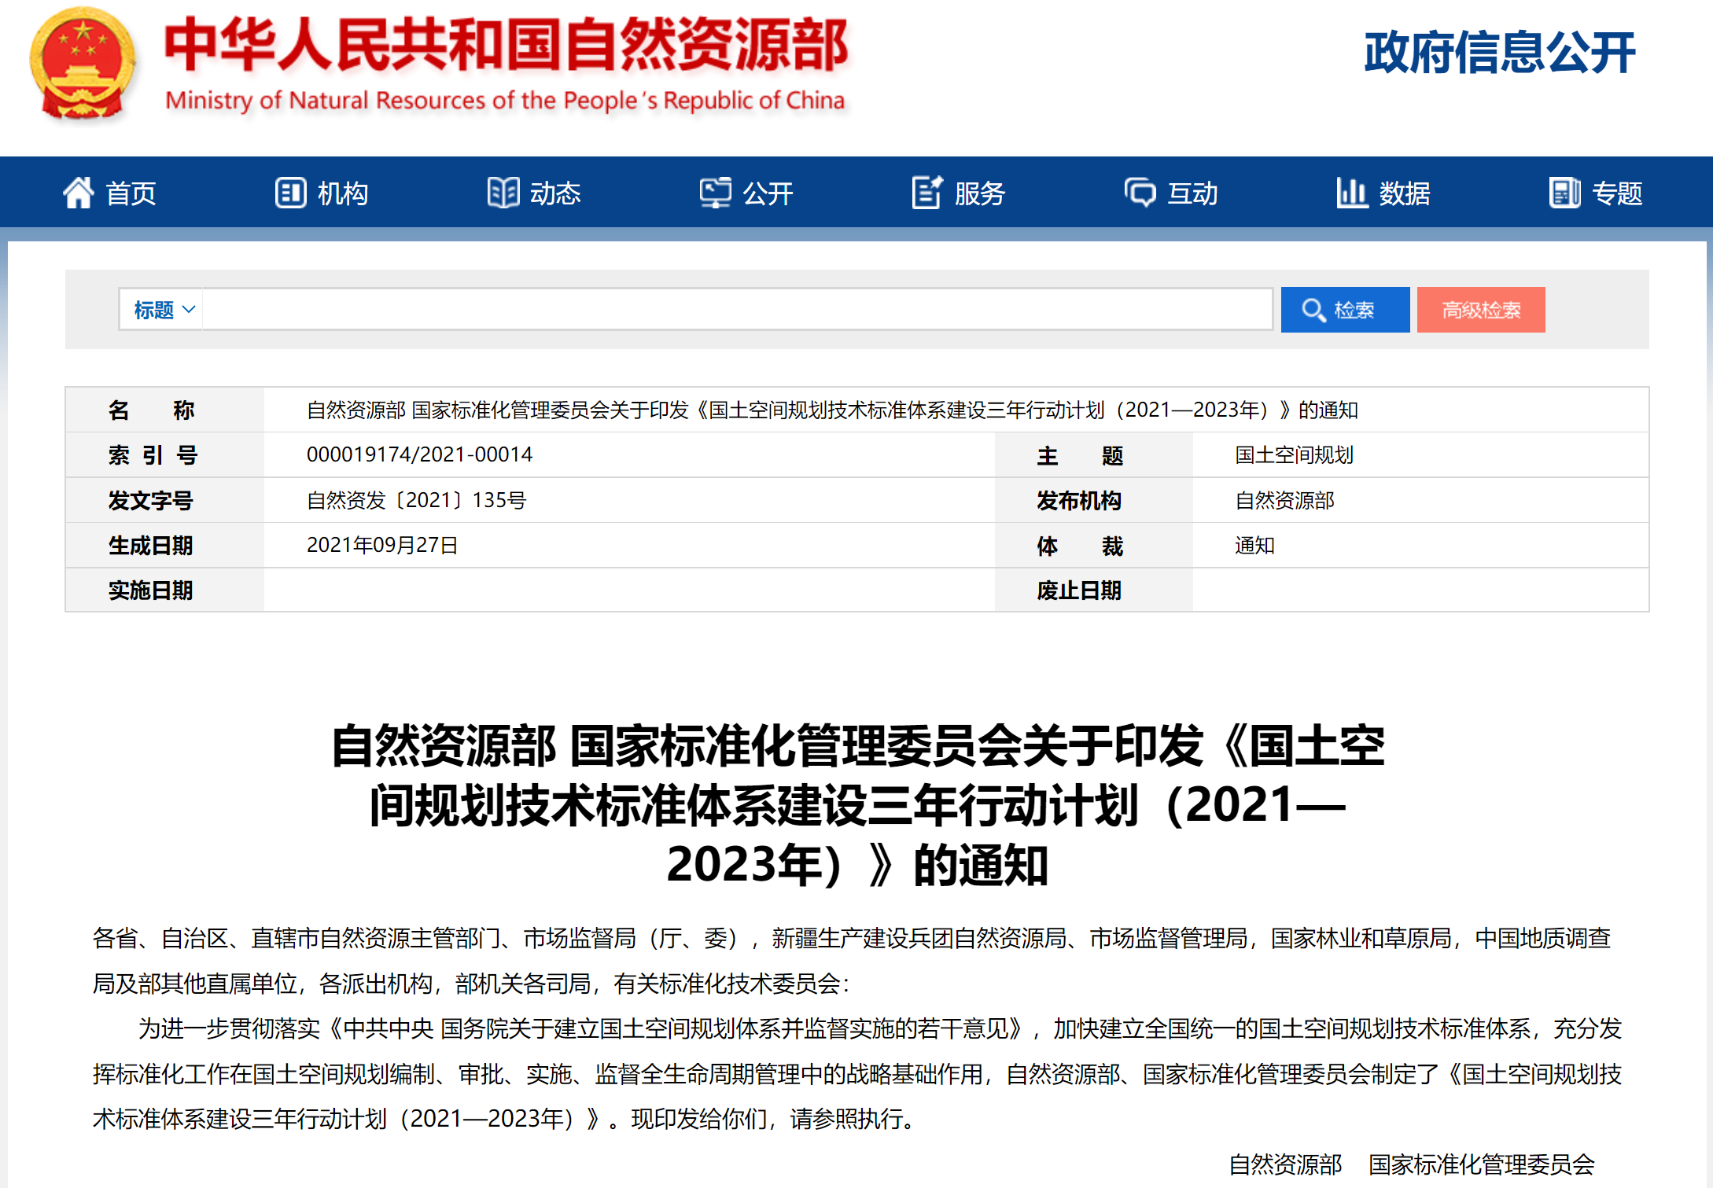Click the topic value 国土空间规划
Viewport: 1713px width, 1188px height.
pyautogui.click(x=1294, y=455)
